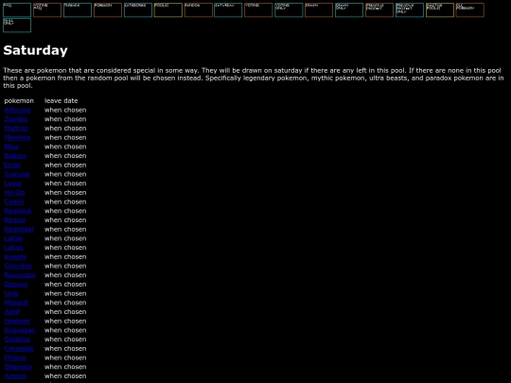Select the Azelf link
511x383 pixels.
[x=12, y=312]
